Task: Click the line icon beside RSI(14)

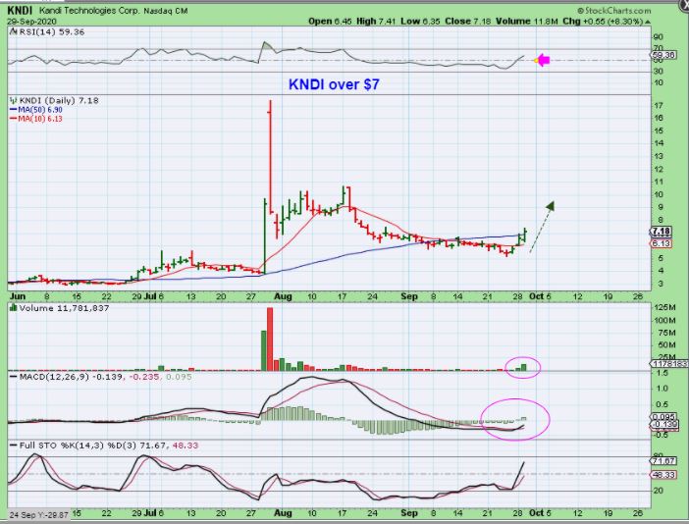Action: point(13,32)
